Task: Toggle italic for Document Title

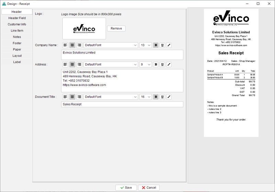Action: [x=169, y=97]
